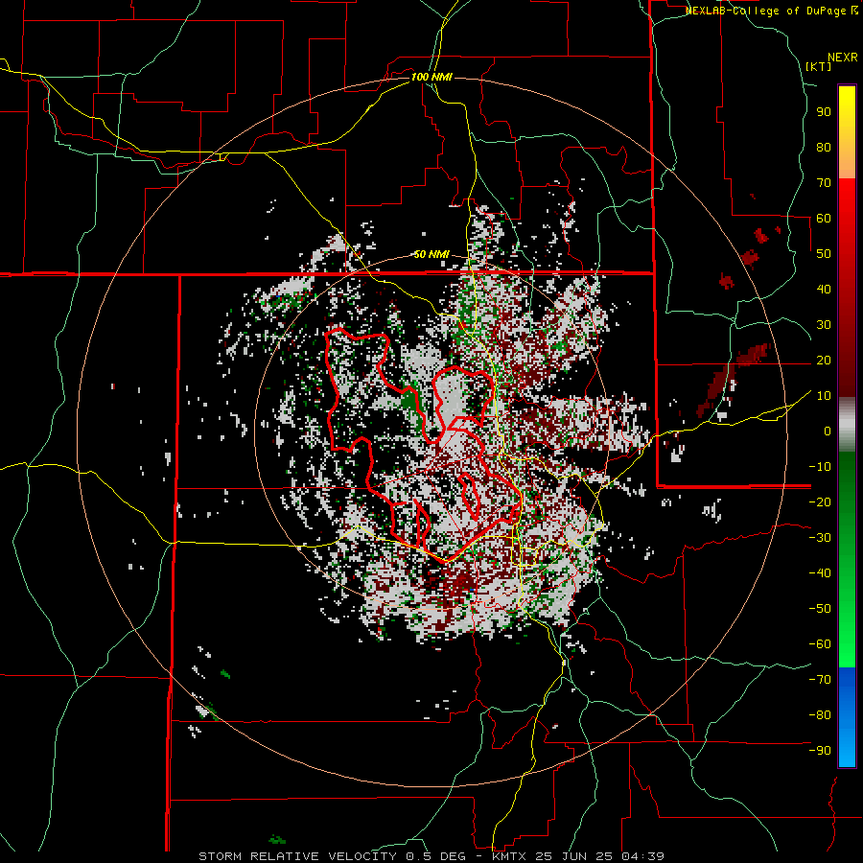Click the -50 value on velocity scale
This screenshot has height=863, width=863.
click(820, 608)
